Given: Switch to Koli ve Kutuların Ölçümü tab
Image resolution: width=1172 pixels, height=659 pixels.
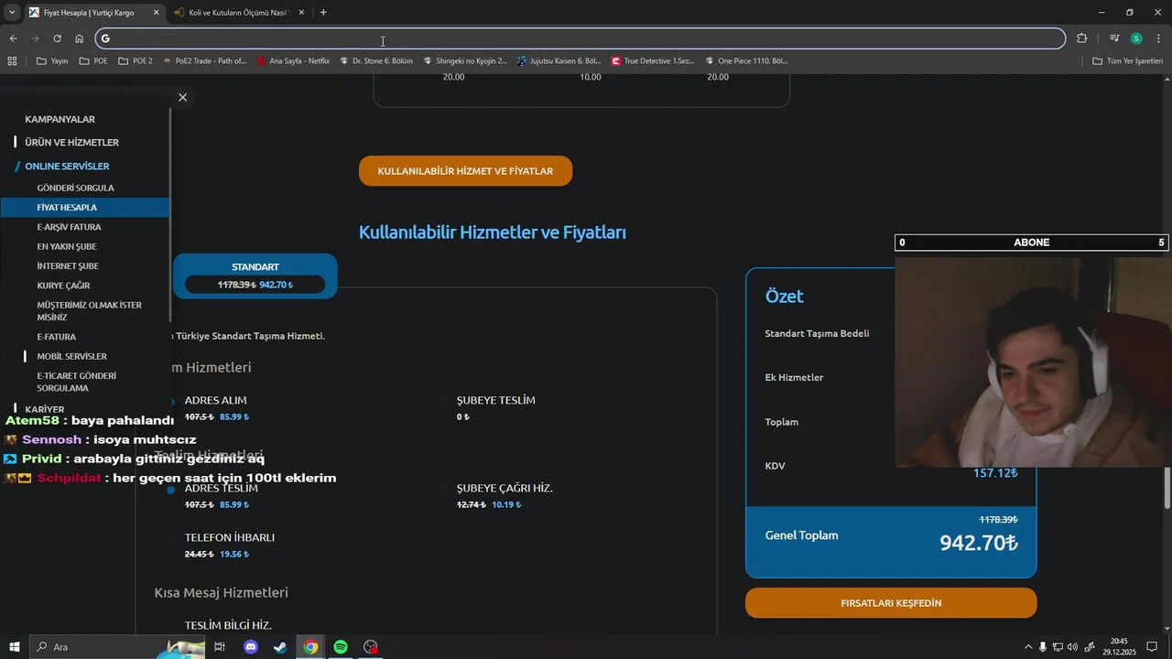Looking at the screenshot, I should [238, 13].
